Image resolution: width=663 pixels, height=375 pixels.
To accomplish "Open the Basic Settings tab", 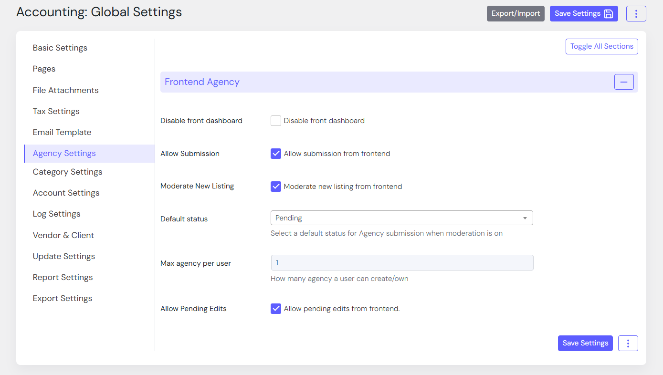I will pos(60,48).
